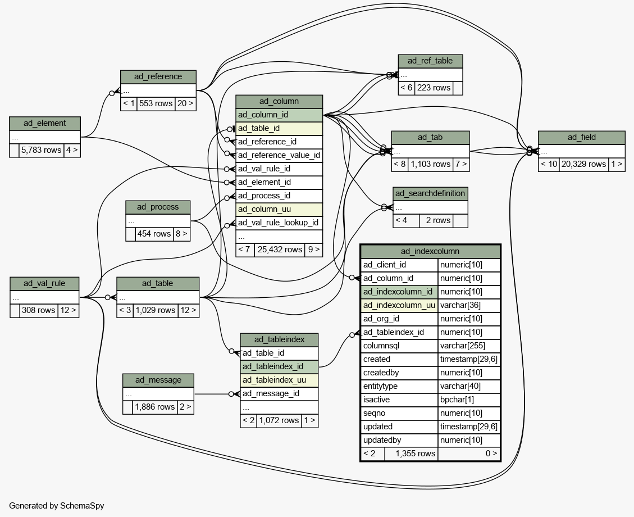Click the isactive row in ad_indexcolumn
The height and width of the screenshot is (517, 634).
399,400
